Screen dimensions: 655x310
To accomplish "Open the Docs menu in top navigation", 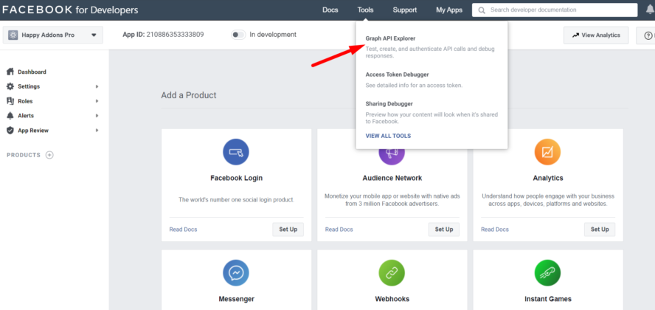I will tap(330, 10).
